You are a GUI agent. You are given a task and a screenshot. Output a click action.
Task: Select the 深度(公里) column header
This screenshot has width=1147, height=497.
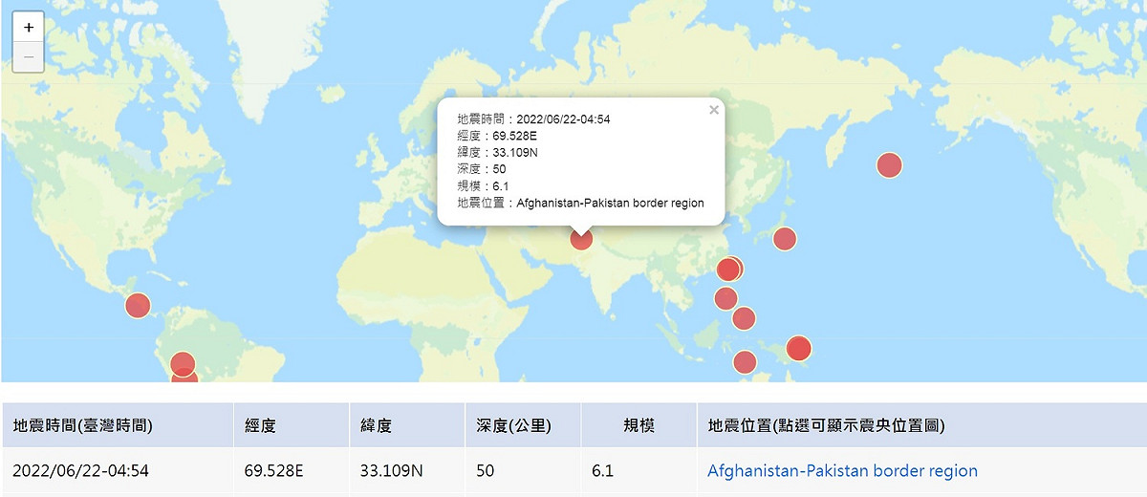[x=522, y=425]
